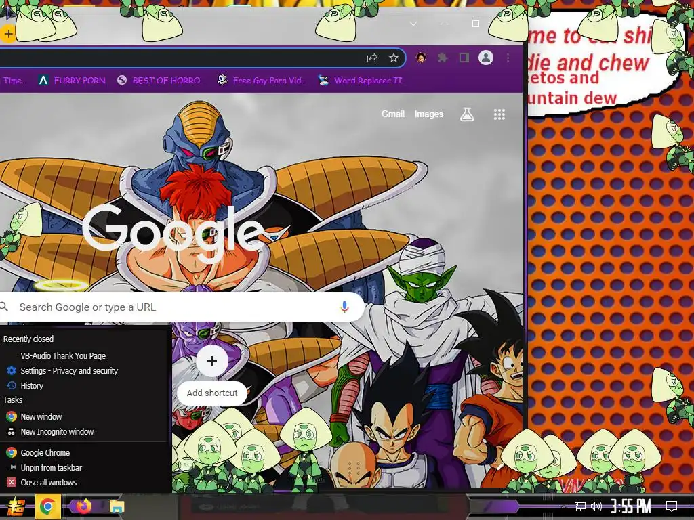
Task: Open the Start button on taskbar
Action: 16,506
